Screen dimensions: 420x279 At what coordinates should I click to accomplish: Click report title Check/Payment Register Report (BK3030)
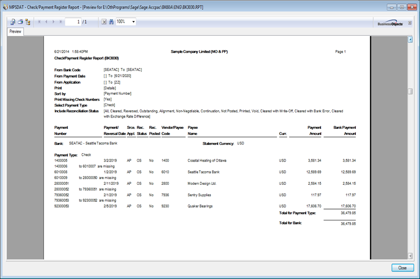86,58
